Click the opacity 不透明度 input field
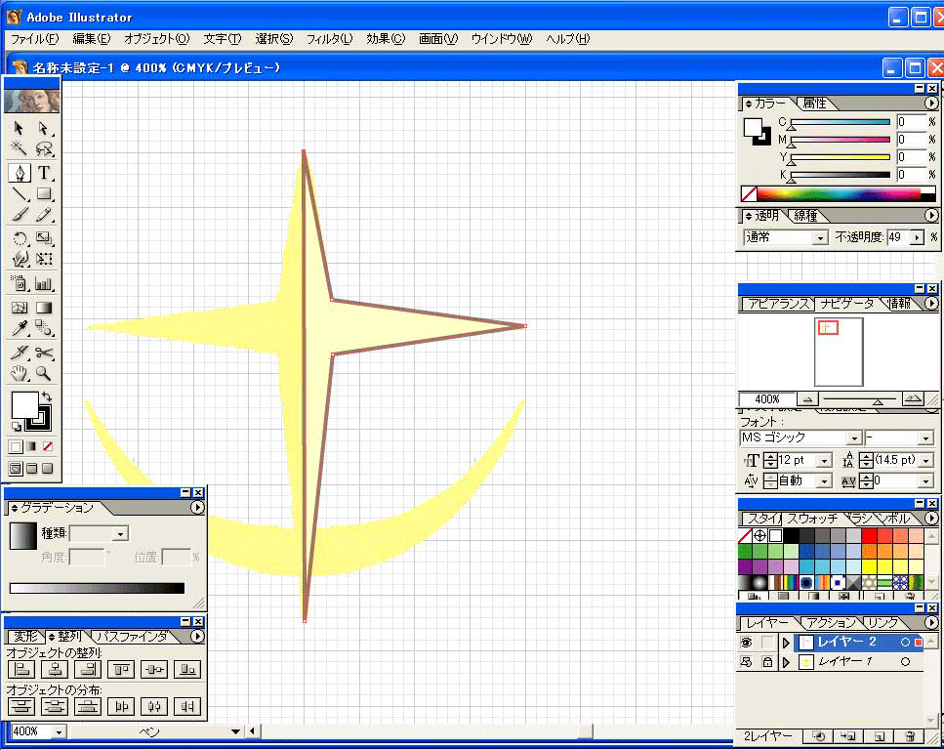This screenshot has width=944, height=750. 896,237
